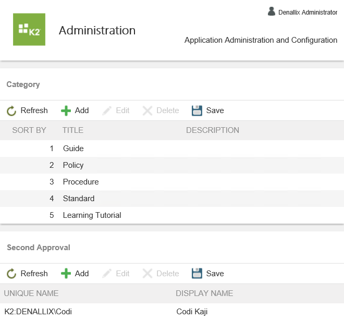
Task: Click the Denallix Administrator user name
Action: (x=308, y=13)
